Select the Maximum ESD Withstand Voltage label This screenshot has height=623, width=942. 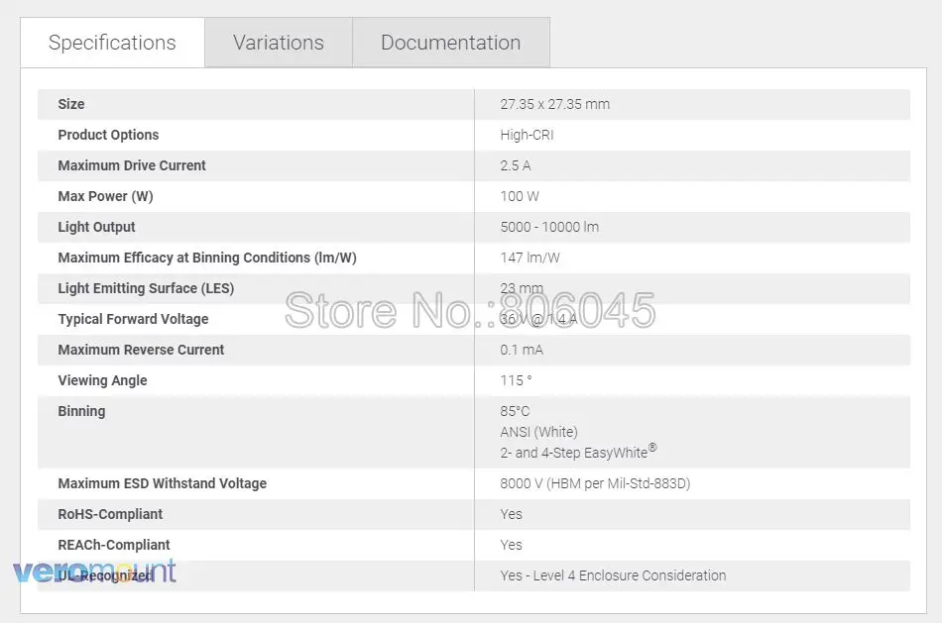click(163, 483)
